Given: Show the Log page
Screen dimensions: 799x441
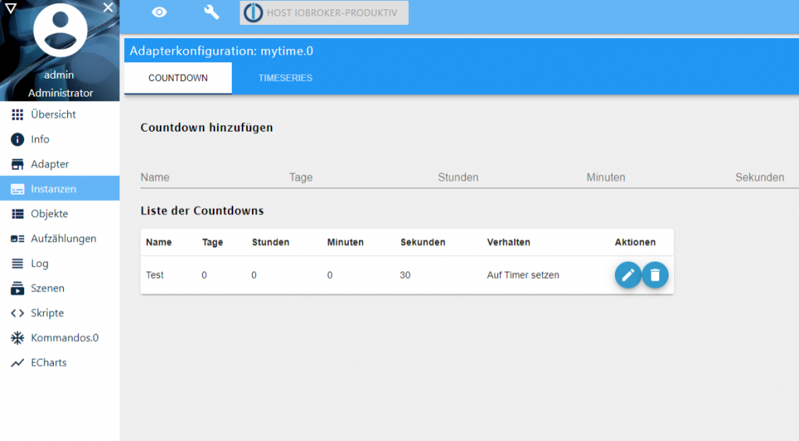Looking at the screenshot, I should coord(40,263).
